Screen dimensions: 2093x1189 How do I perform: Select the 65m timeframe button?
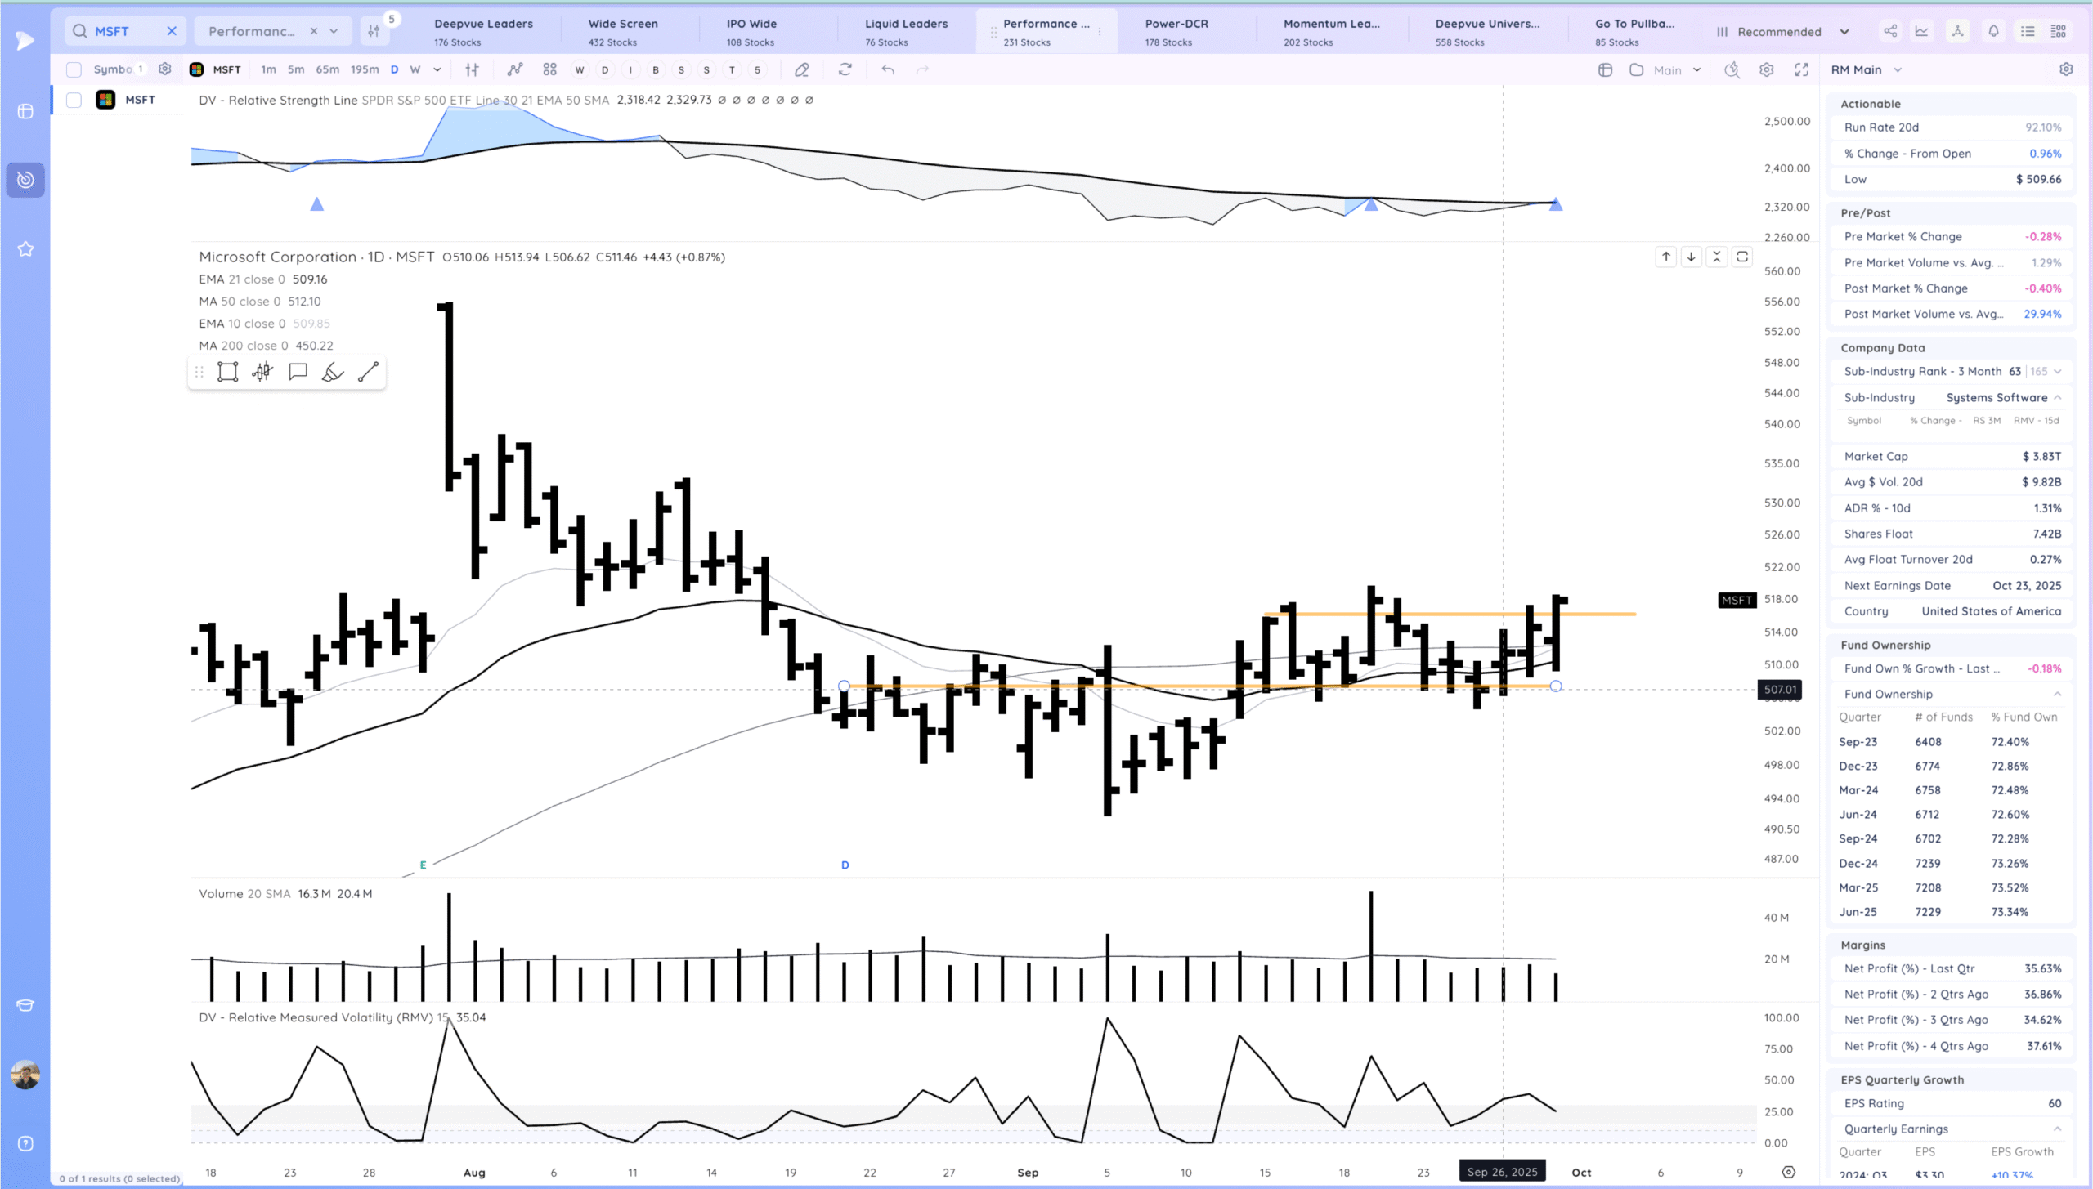[x=327, y=69]
